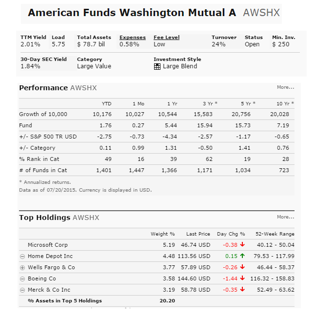Click the Fee Level underlined label
315x318 pixels.
tap(166, 38)
